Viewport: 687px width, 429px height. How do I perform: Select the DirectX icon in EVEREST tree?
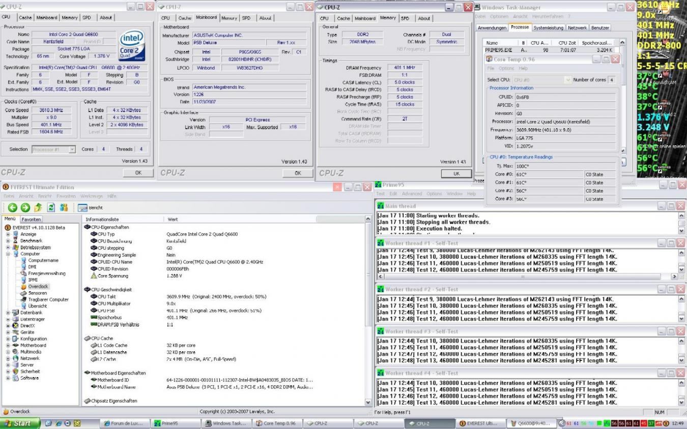click(x=16, y=326)
